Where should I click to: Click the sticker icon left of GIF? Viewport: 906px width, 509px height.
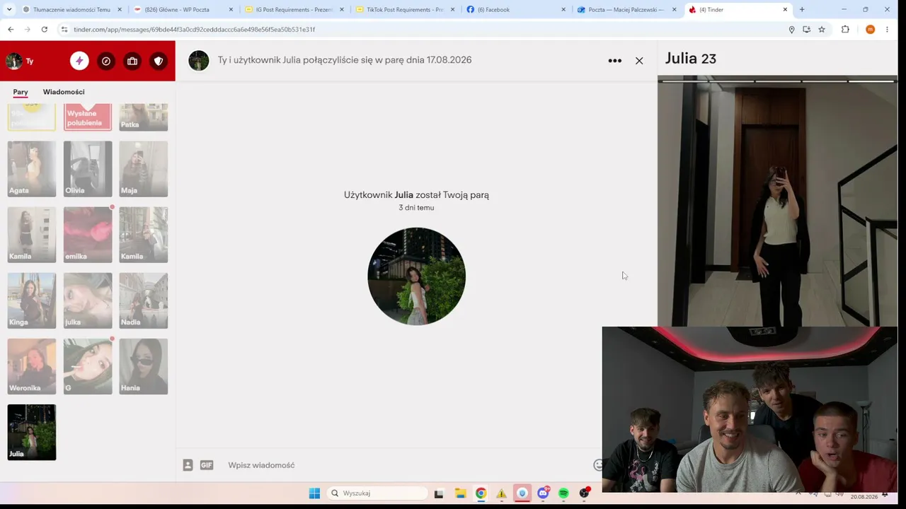click(x=188, y=465)
